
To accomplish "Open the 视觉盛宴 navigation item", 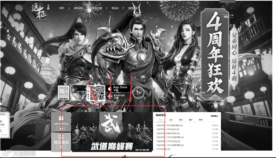I will (133, 8).
